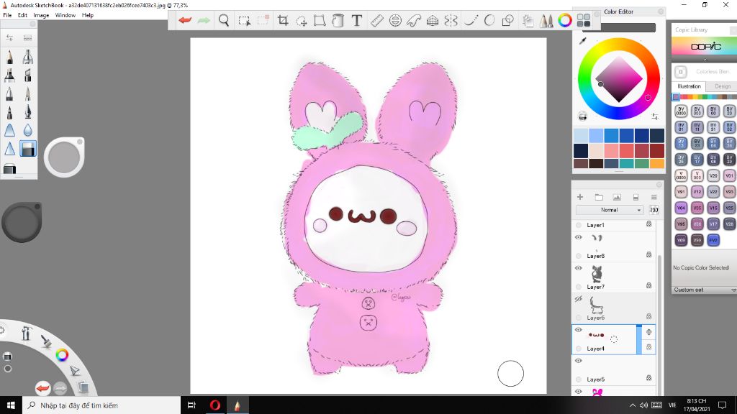Select the Zoom magnifier tool

pyautogui.click(x=225, y=20)
